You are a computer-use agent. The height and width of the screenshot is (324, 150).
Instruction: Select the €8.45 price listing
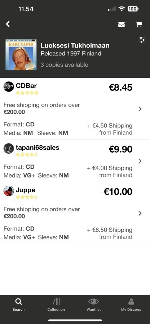[x=120, y=87]
